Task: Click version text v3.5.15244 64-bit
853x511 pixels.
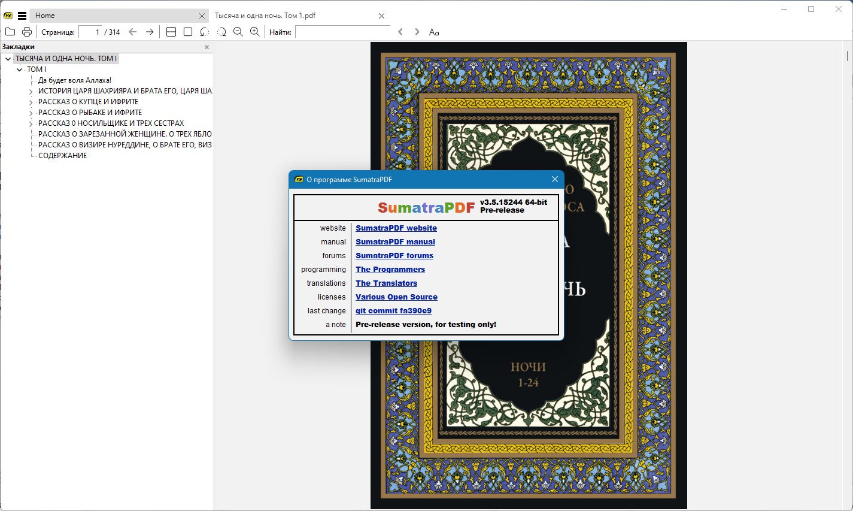Action: tap(514, 202)
